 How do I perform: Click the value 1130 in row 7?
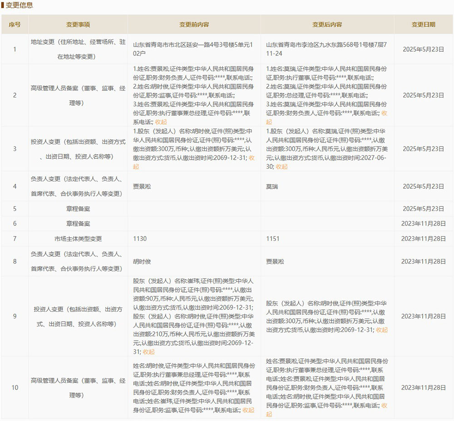point(140,239)
